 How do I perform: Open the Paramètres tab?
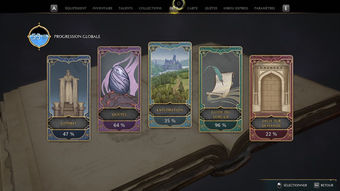click(264, 8)
